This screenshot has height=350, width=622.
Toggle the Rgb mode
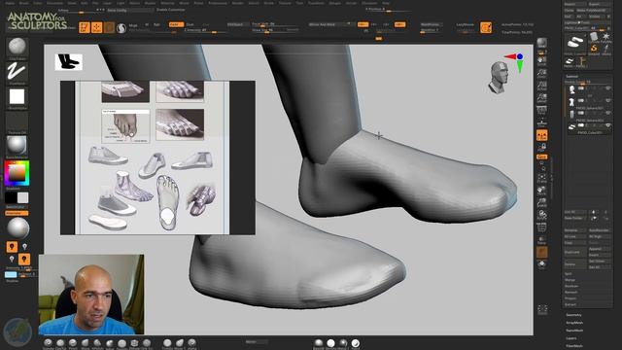click(x=156, y=25)
